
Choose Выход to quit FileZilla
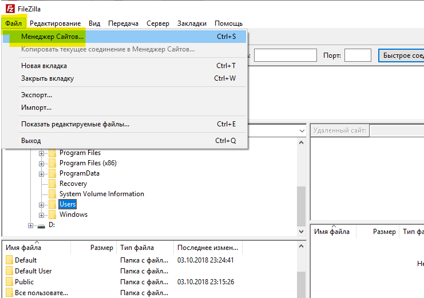(x=124, y=141)
